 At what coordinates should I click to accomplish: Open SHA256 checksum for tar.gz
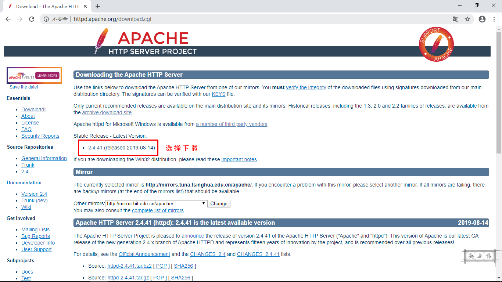[x=180, y=278]
